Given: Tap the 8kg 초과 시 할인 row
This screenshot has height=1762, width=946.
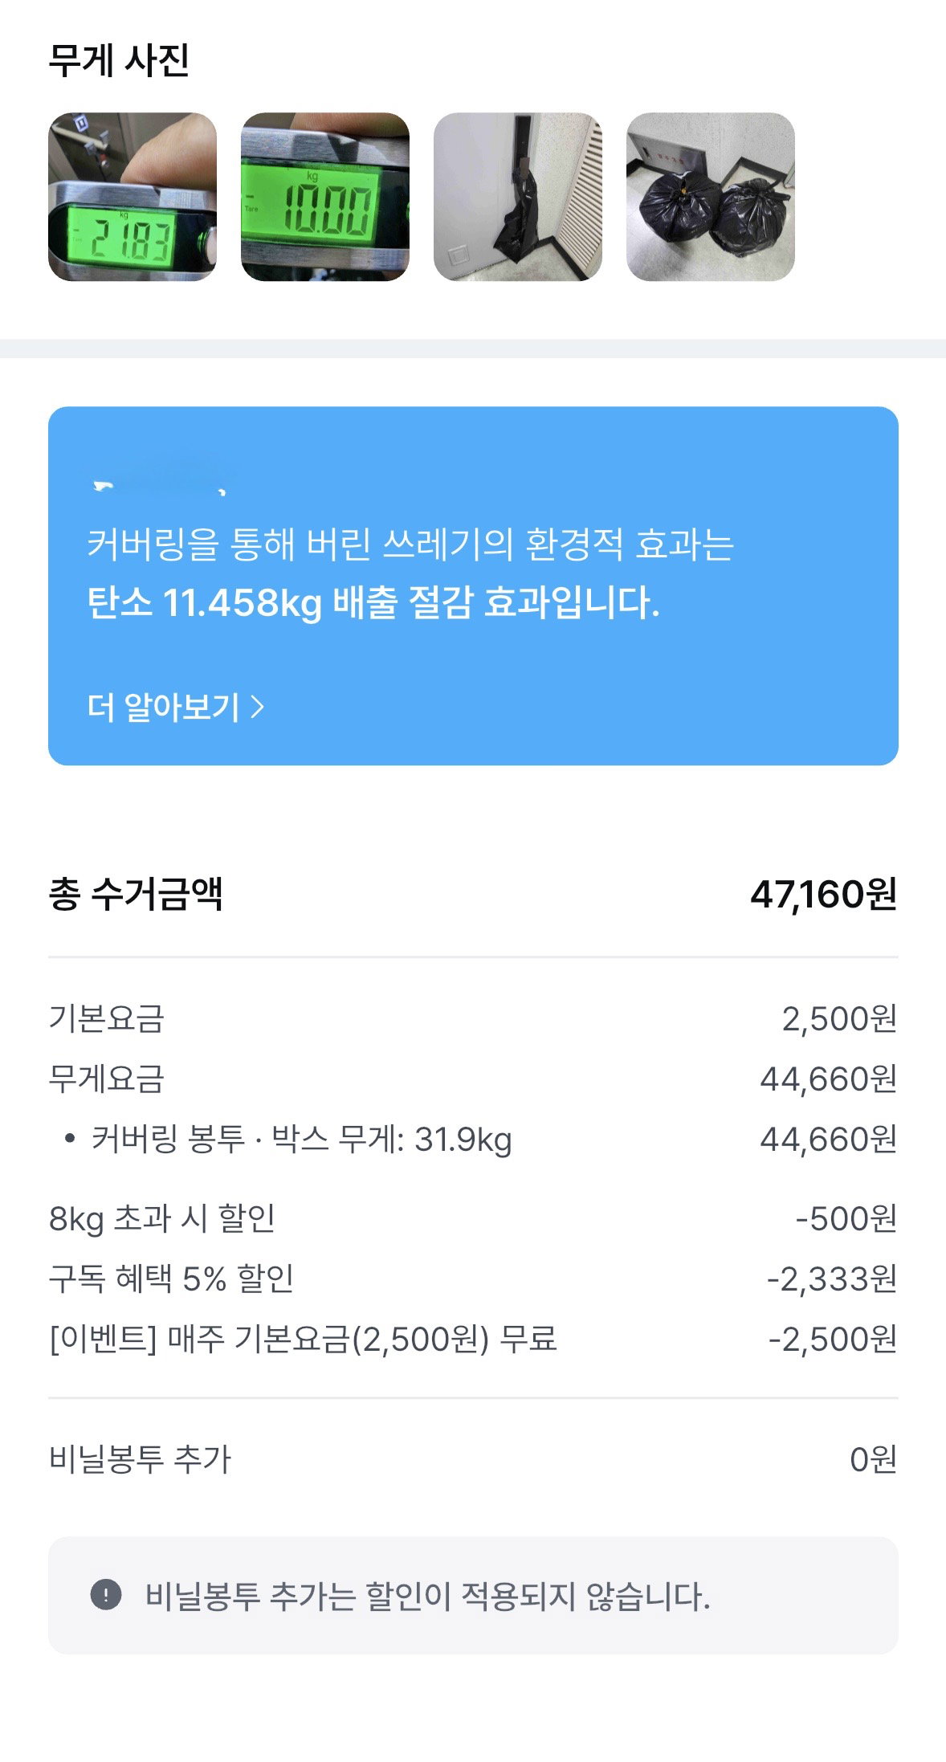Looking at the screenshot, I should 473,1218.
